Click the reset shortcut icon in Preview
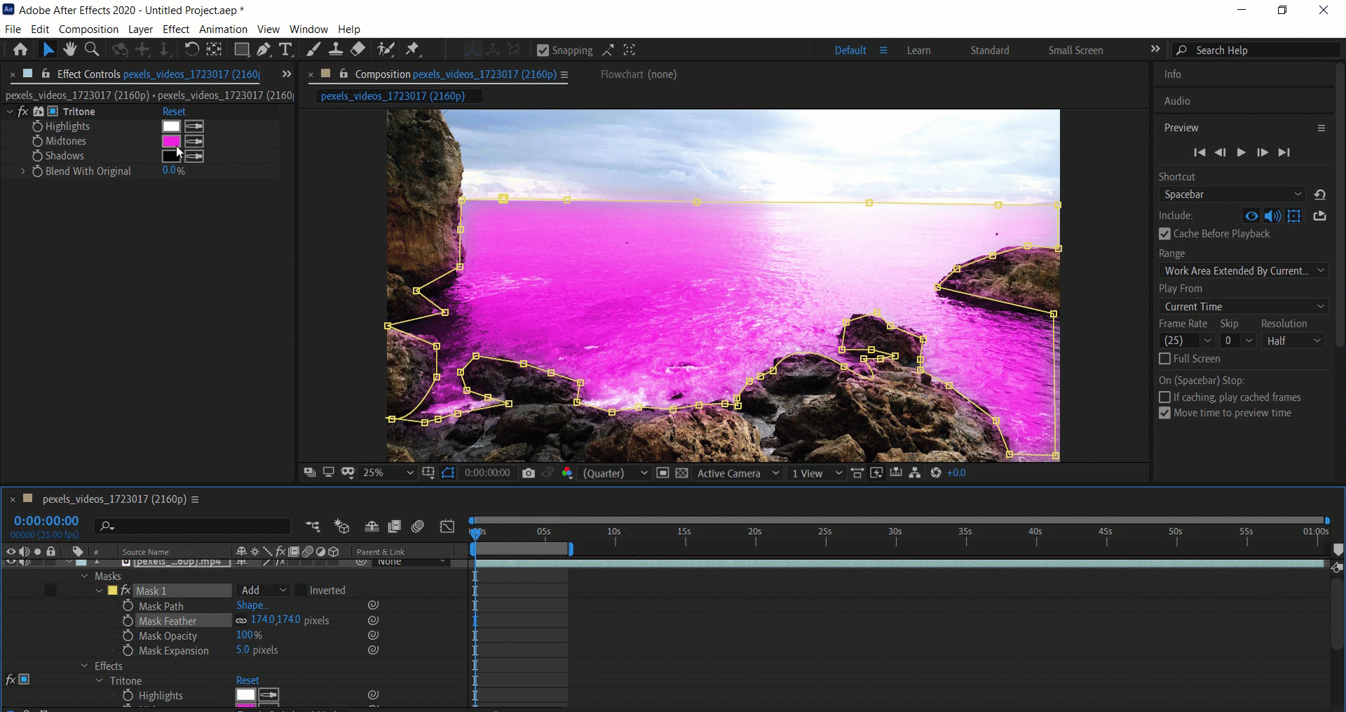Screen dimensions: 1346x712 point(1320,195)
